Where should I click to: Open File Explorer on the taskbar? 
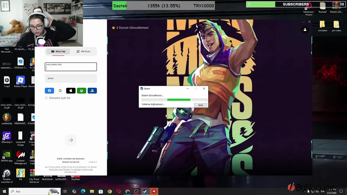point(92,191)
